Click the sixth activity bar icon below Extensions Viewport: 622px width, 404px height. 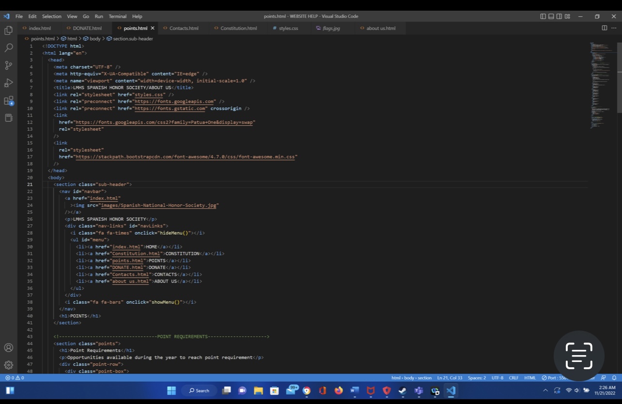coord(8,118)
